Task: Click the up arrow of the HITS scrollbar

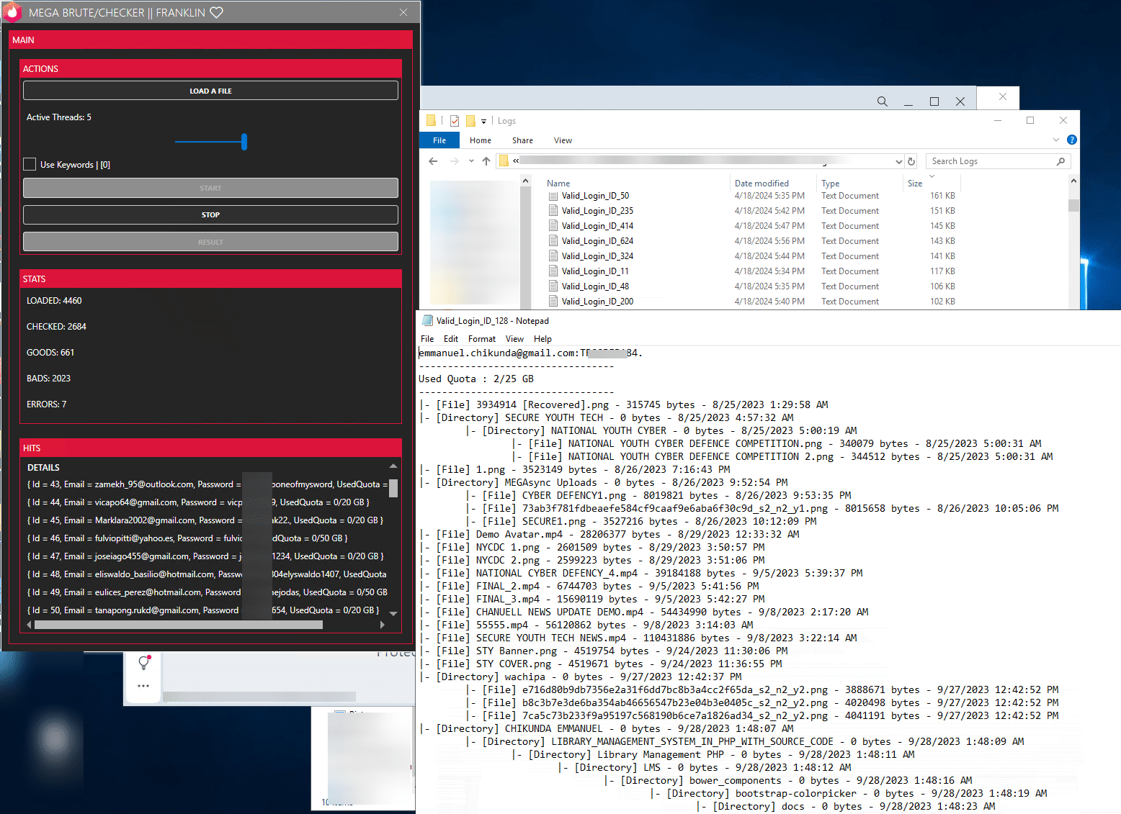Action: tap(393, 466)
